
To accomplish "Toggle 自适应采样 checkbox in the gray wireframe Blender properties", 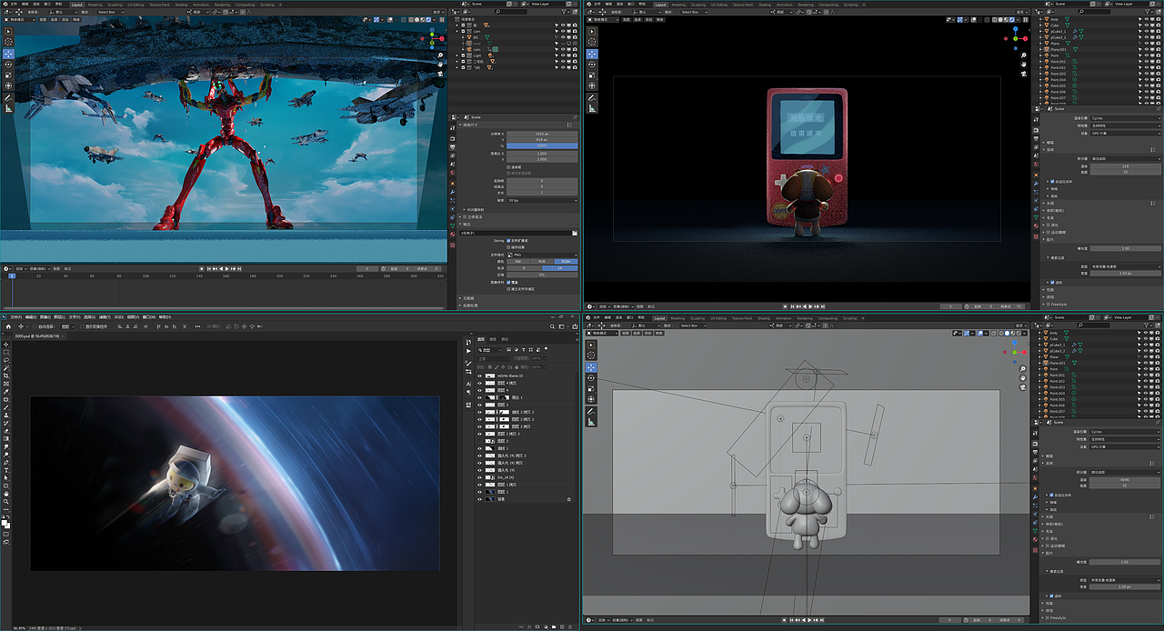I will (1051, 495).
